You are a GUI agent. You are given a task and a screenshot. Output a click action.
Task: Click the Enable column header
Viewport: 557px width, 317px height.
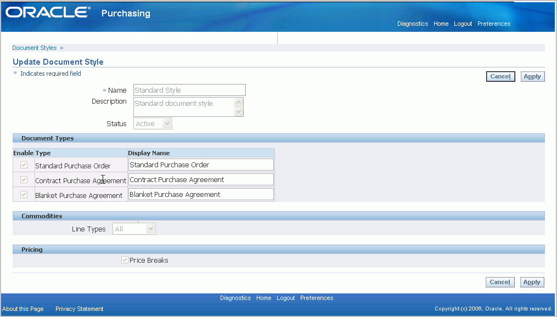click(24, 153)
